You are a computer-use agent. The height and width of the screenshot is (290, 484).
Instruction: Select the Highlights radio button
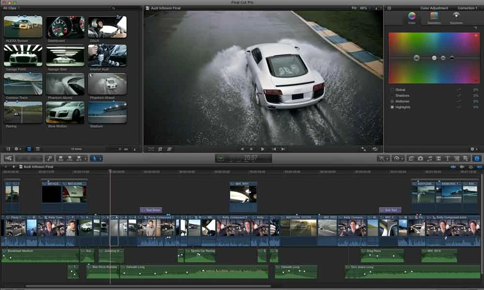pyautogui.click(x=392, y=107)
